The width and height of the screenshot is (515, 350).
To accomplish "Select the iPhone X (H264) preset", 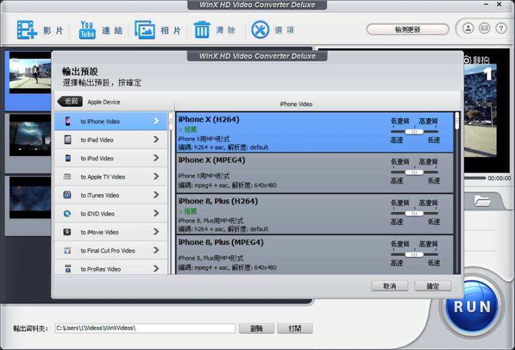I will (x=315, y=133).
